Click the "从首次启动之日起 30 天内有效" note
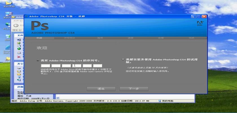Image resolution: width=237 pixels, height=113 pixels. coord(147,68)
